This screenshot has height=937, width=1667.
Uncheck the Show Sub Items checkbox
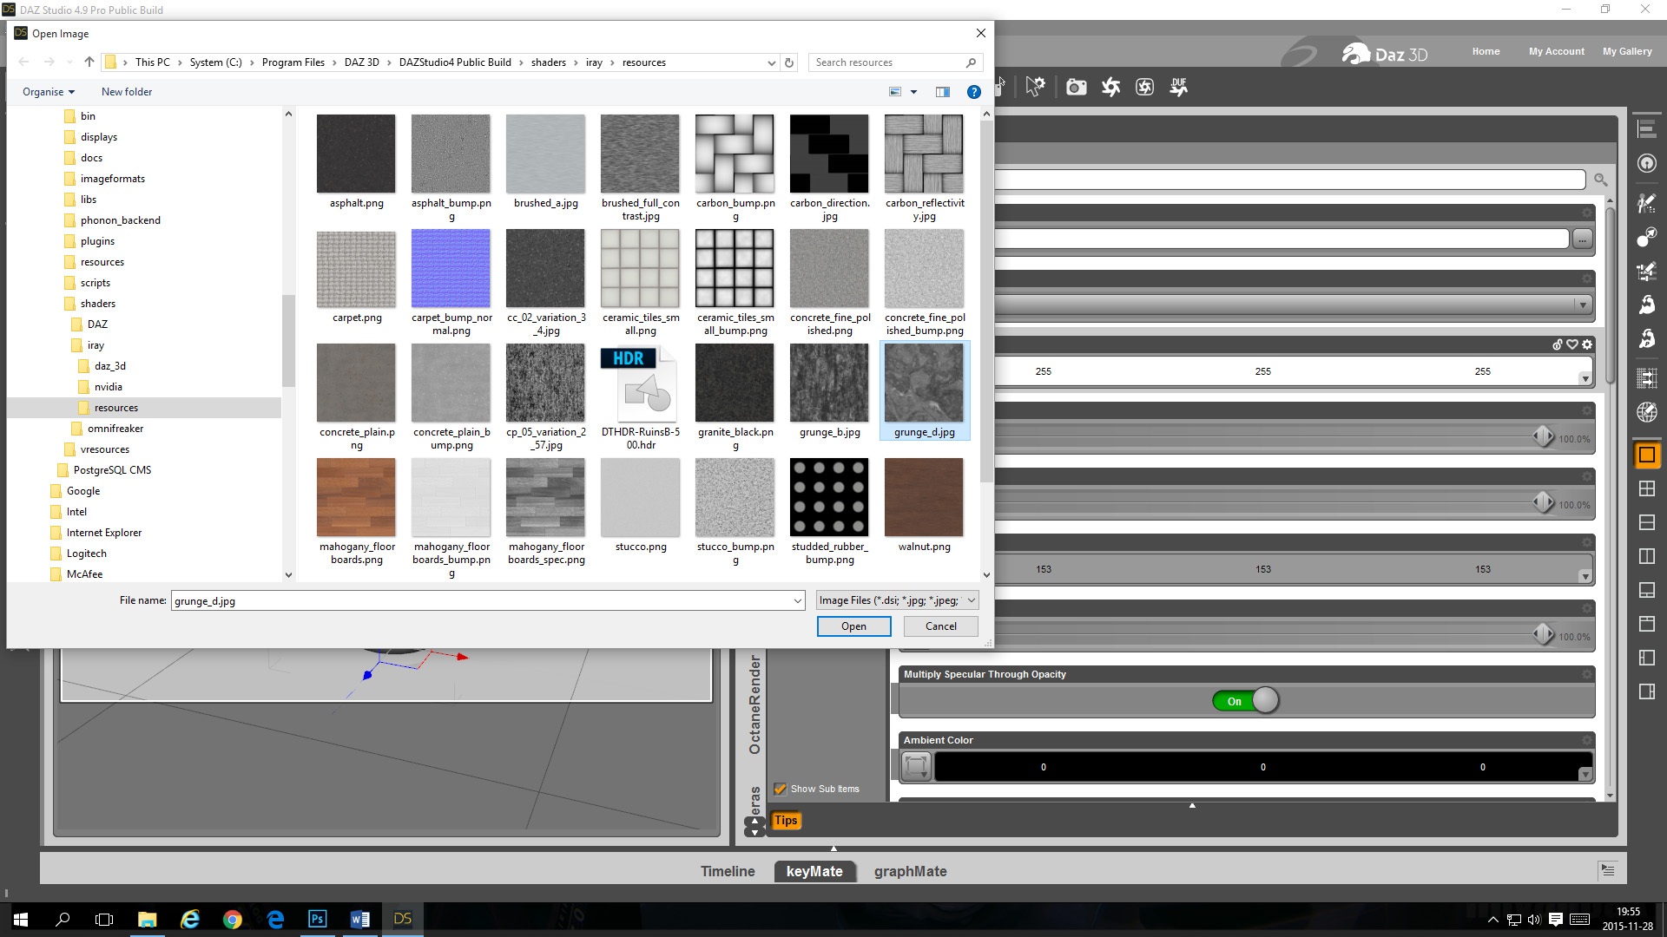pos(780,789)
